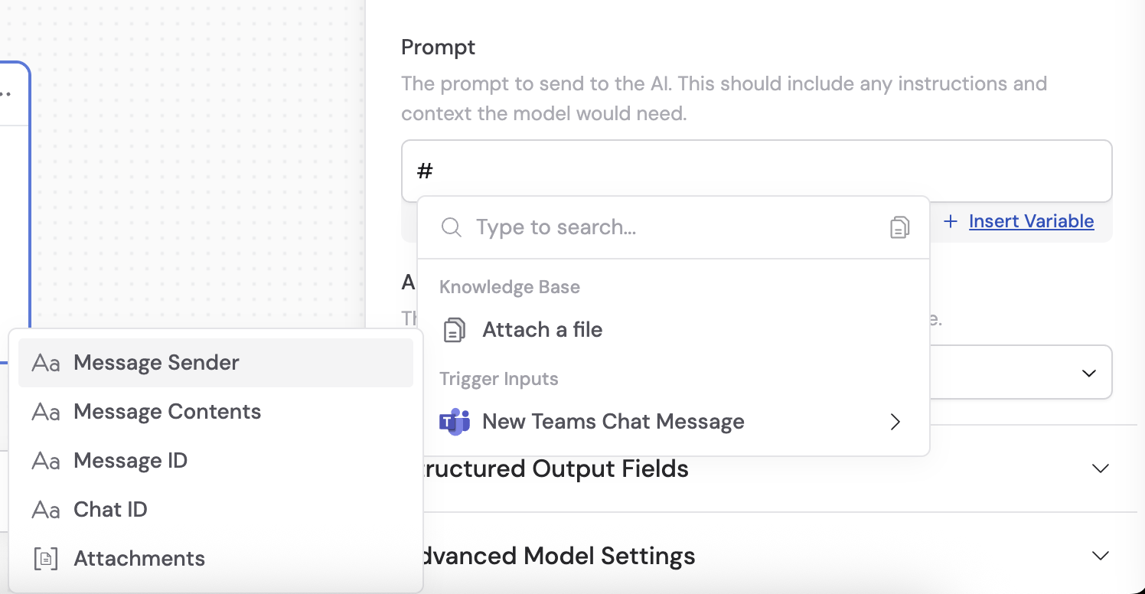Open the dropdown below the attach description

(x=1088, y=372)
